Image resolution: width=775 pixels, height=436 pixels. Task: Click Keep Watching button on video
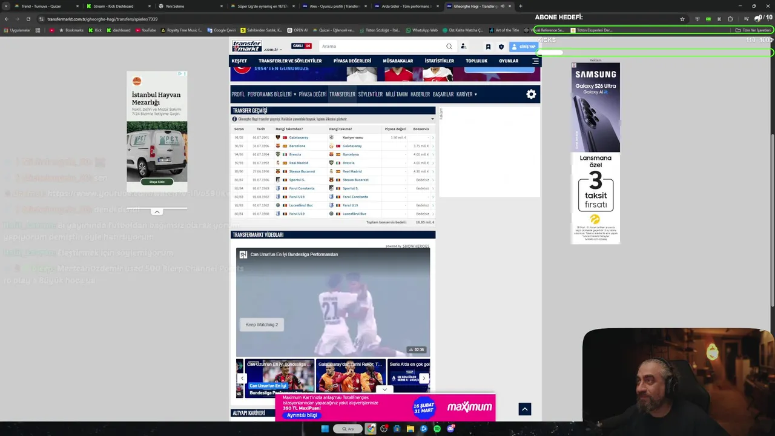click(262, 325)
